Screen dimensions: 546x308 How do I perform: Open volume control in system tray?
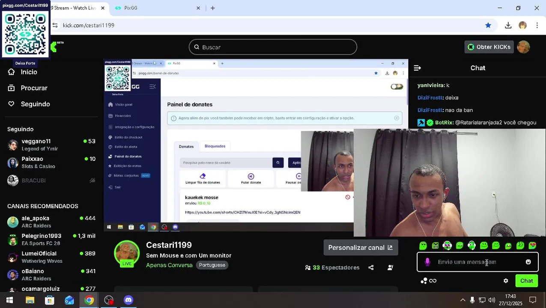click(x=492, y=300)
